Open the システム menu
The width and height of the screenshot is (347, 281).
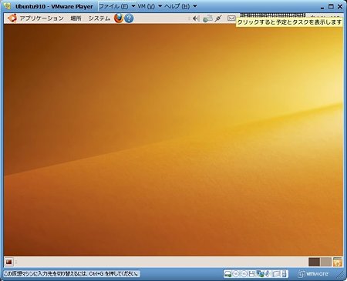click(99, 18)
